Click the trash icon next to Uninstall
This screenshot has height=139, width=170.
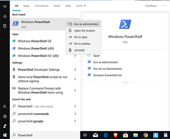point(70,50)
